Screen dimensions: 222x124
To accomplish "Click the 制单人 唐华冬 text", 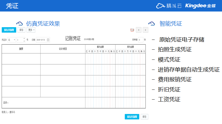I will 8,112.
